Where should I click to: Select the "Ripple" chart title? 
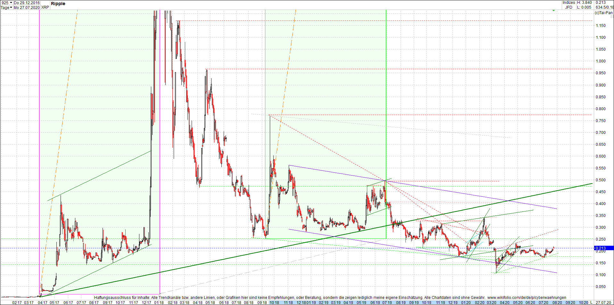pyautogui.click(x=58, y=4)
